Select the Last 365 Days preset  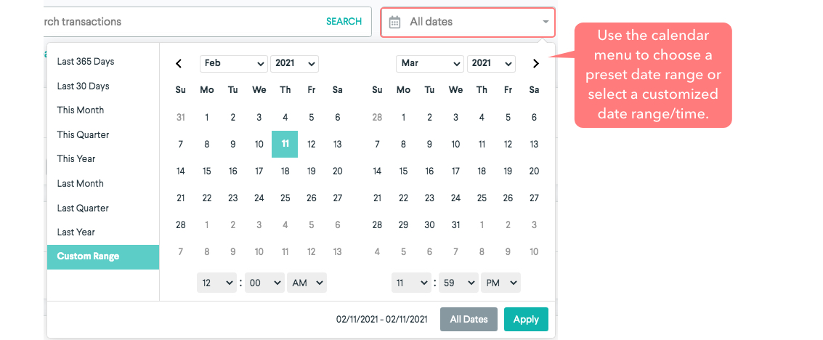click(86, 62)
